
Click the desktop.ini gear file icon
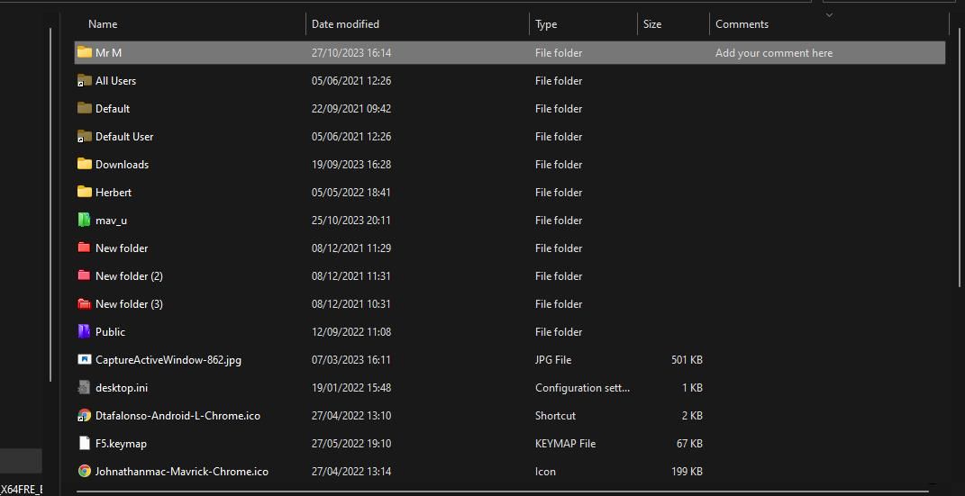coord(84,387)
